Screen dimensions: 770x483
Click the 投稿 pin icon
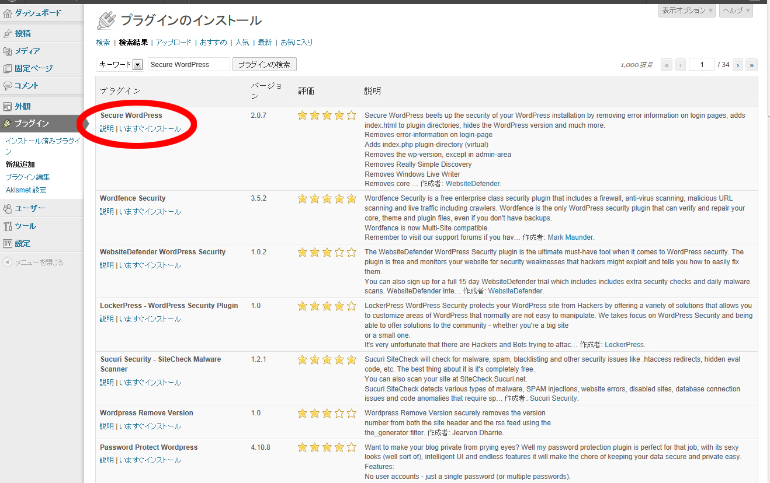(8, 34)
